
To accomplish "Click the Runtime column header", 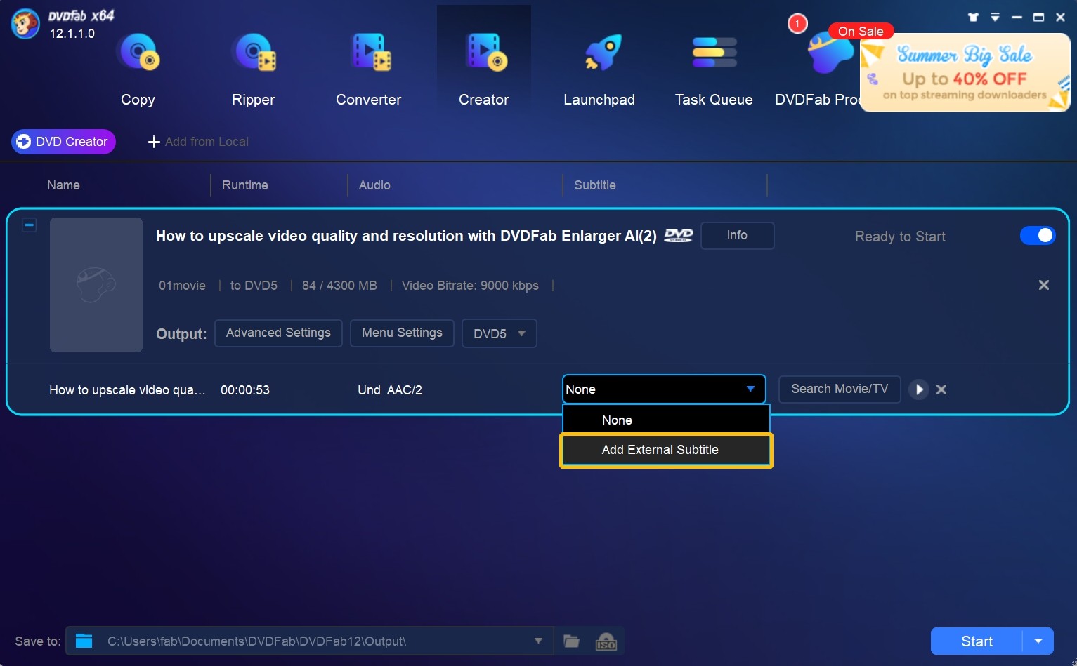I will (245, 185).
